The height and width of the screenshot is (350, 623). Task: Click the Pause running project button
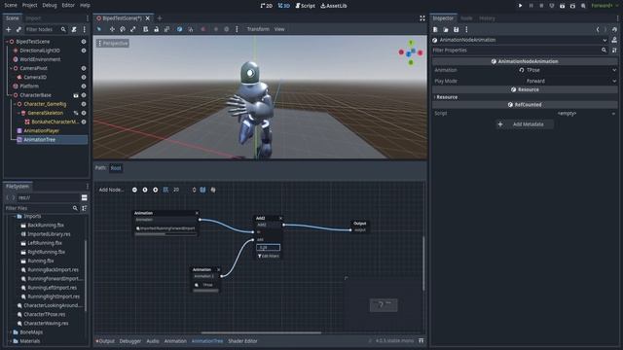pos(531,6)
